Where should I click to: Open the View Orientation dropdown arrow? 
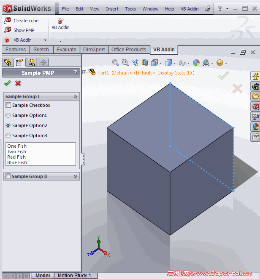click(161, 63)
